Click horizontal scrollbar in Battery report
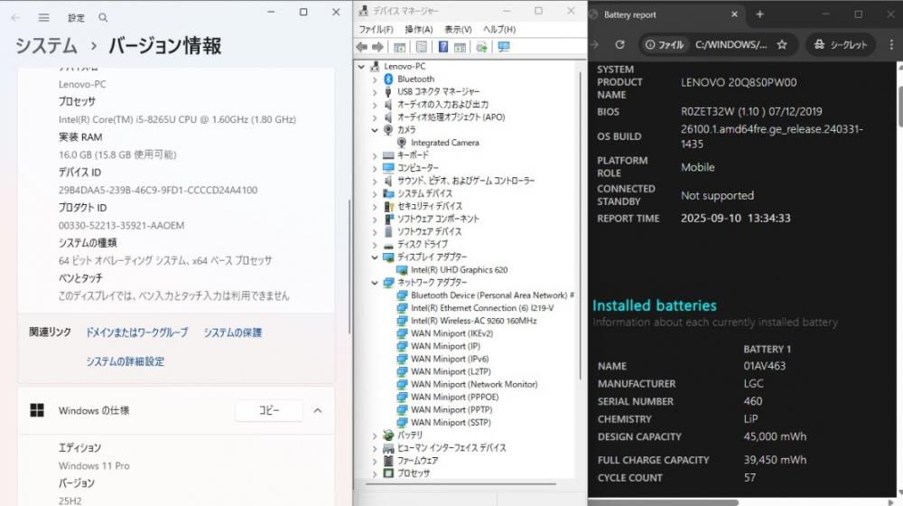Viewport: 903px width, 506px height. 664,502
